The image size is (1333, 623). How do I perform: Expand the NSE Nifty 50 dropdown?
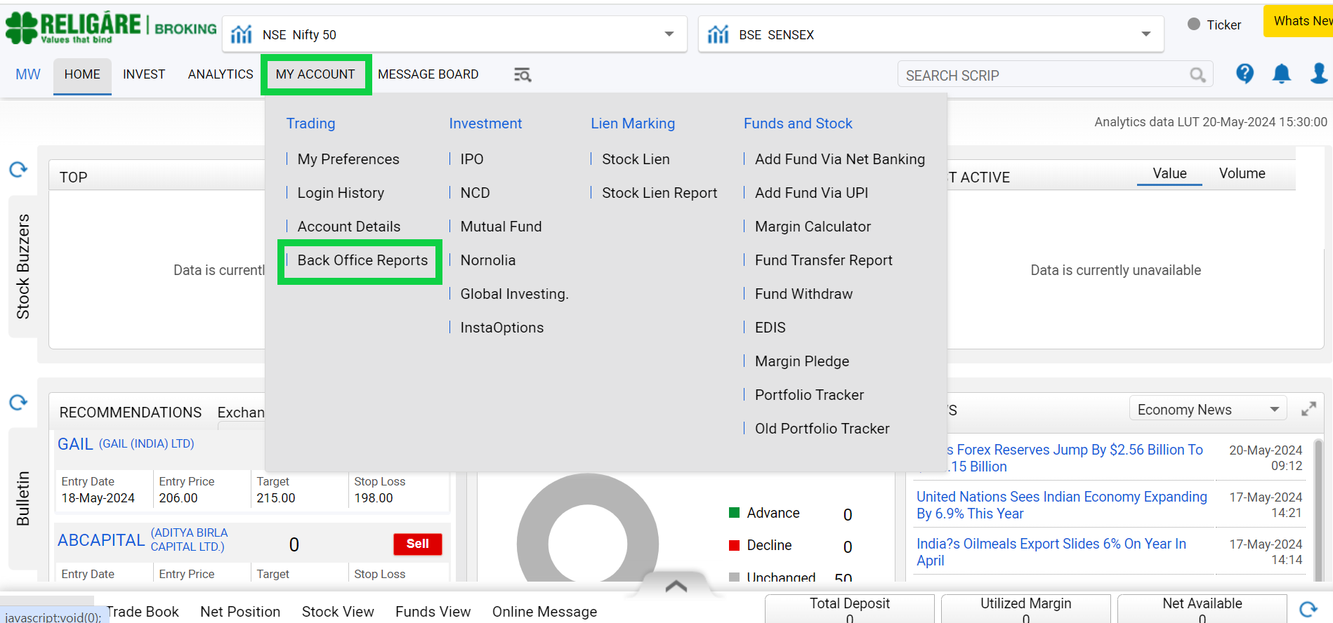point(669,34)
